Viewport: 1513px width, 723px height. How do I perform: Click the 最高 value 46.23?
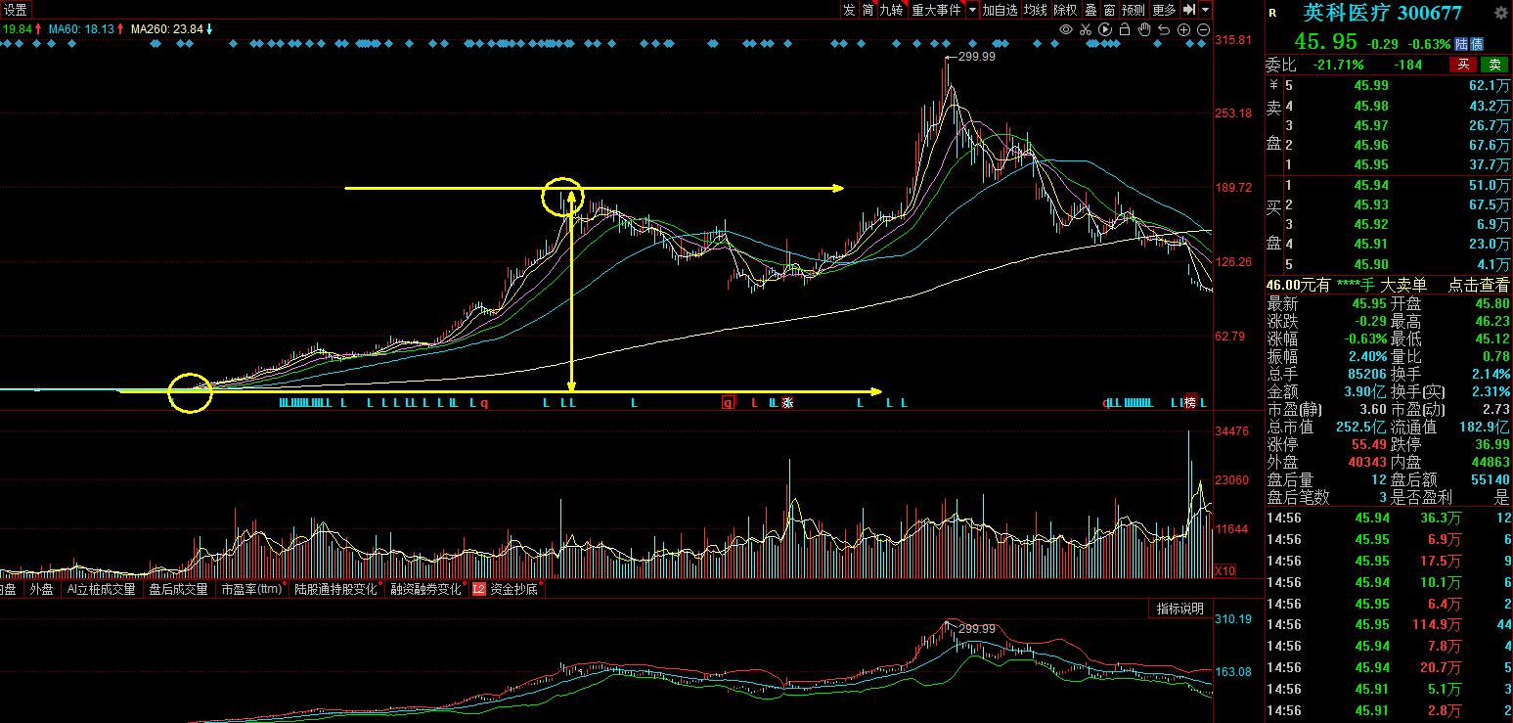(1491, 321)
